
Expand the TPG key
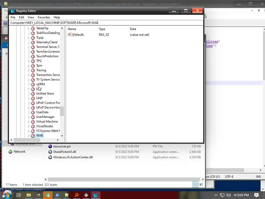point(28,61)
